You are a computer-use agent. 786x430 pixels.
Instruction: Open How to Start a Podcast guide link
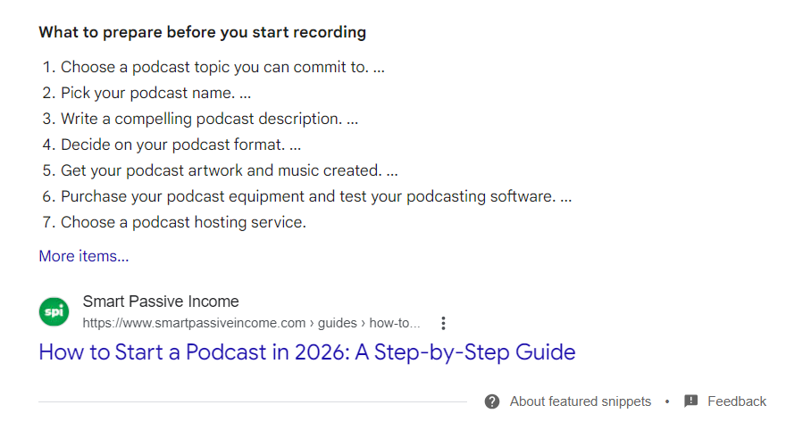click(x=306, y=352)
